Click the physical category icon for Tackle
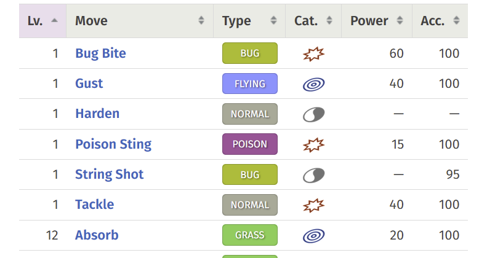The image size is (479, 258). [313, 206]
